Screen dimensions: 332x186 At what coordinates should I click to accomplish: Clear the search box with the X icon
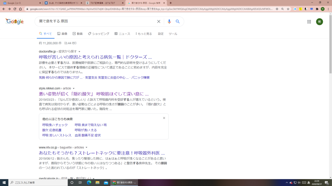coord(159,21)
